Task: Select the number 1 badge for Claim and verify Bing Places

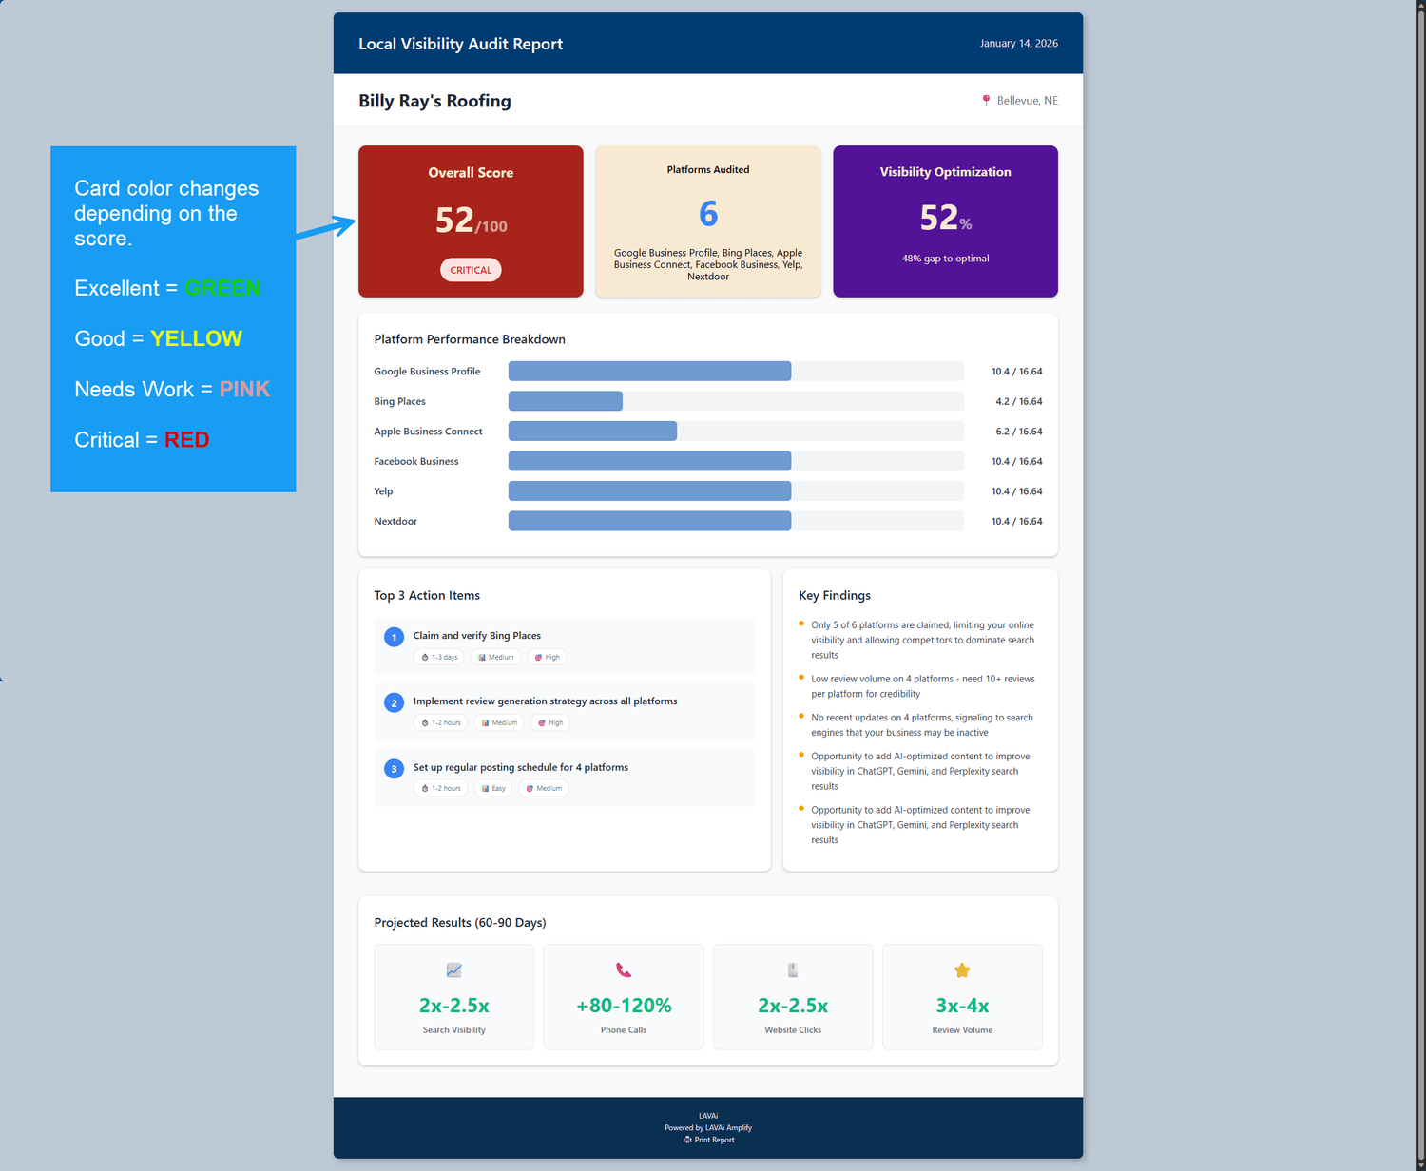Action: [x=394, y=637]
